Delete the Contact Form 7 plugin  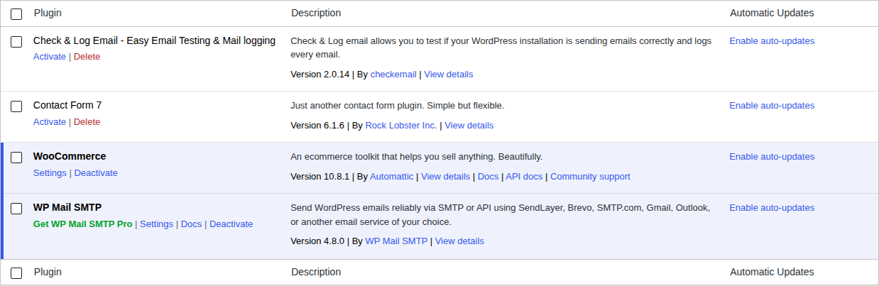(87, 122)
